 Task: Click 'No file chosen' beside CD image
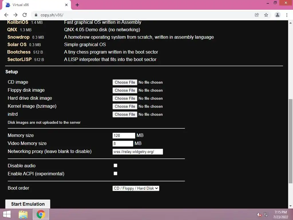pos(151,82)
